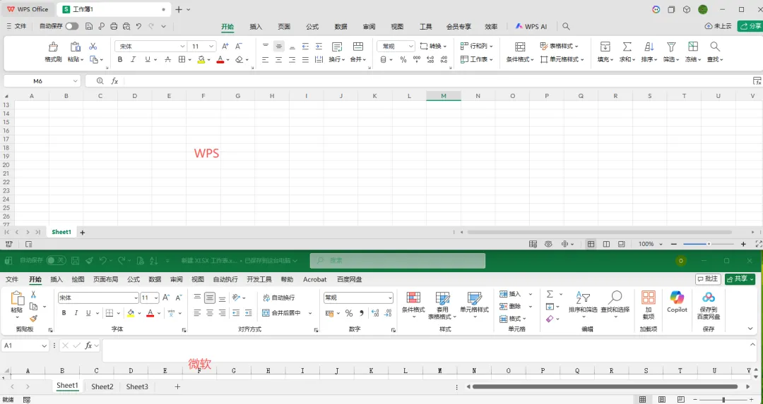The height and width of the screenshot is (404, 763).
Task: Click the WPS horizontal scrollbar
Action: click(600, 233)
